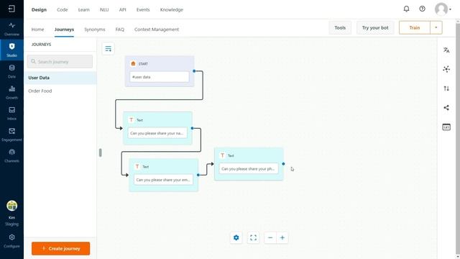Click the fit-to-screen icon
Screen dimensions: 460x259
pyautogui.click(x=253, y=237)
